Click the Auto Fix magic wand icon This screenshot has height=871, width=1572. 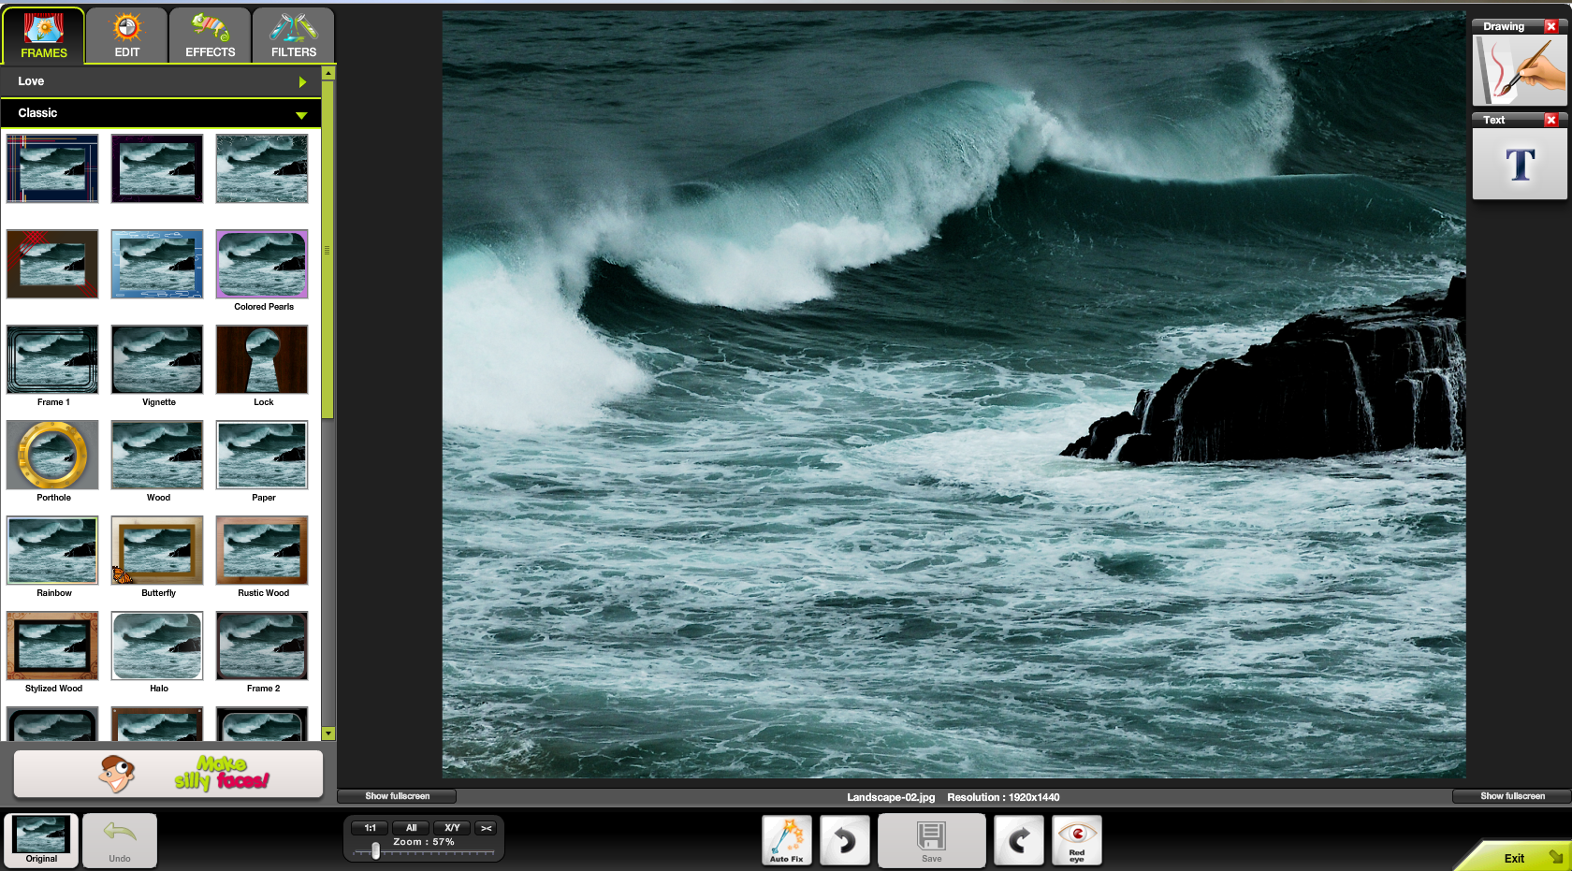tap(786, 839)
